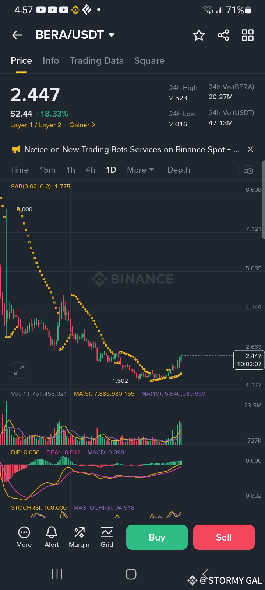Tap the MA(10) volume label
This screenshot has height=590, width=265.
pos(173,394)
